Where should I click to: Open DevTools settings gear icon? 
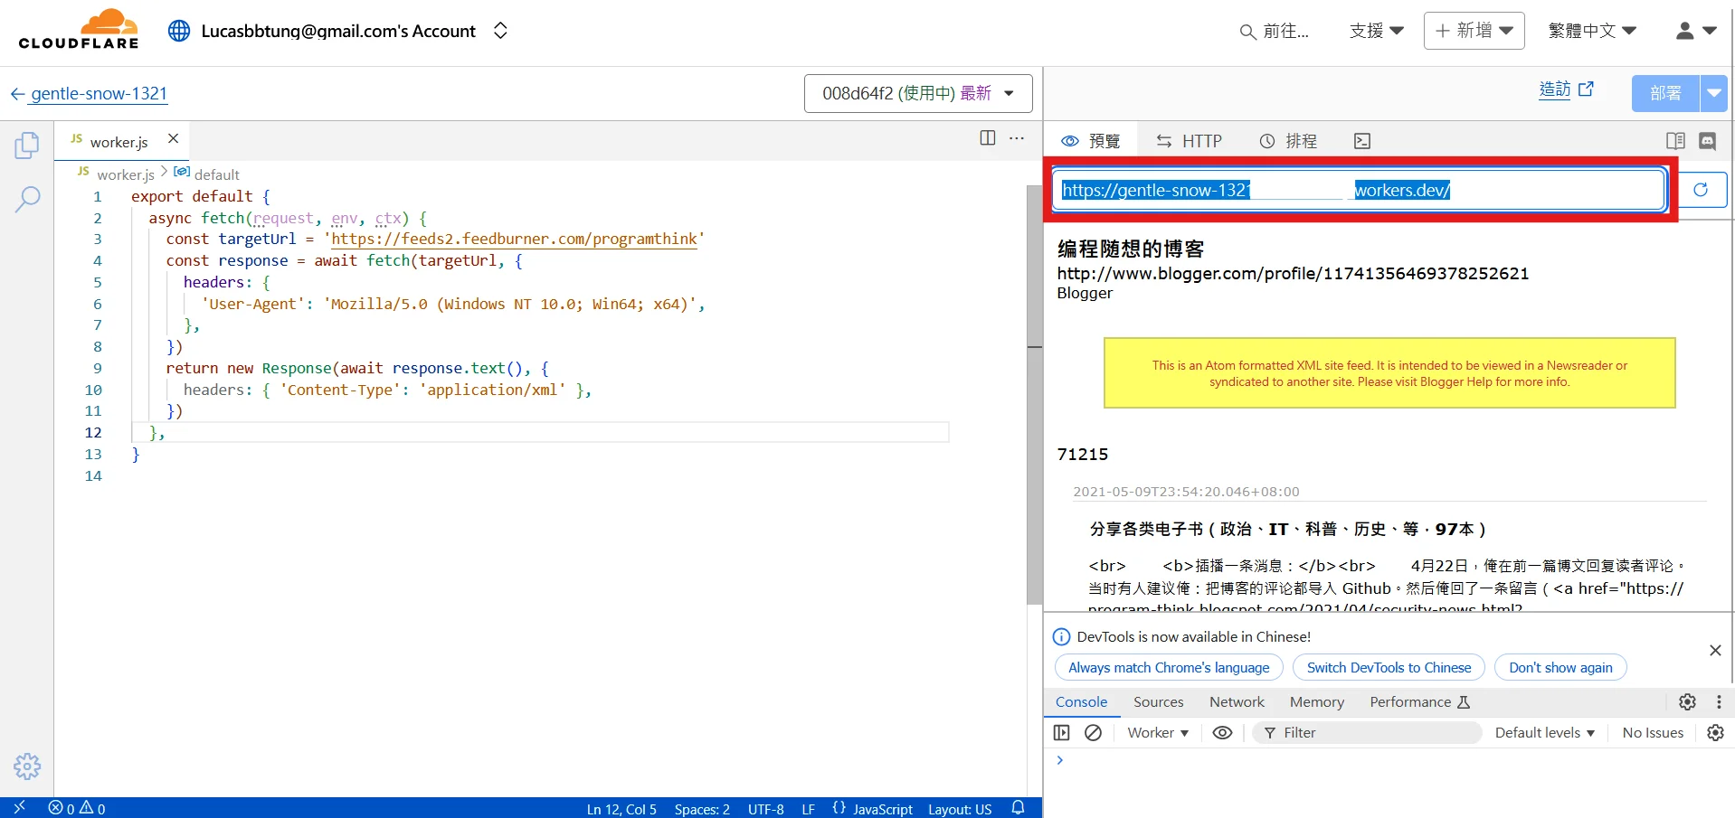point(1687,702)
